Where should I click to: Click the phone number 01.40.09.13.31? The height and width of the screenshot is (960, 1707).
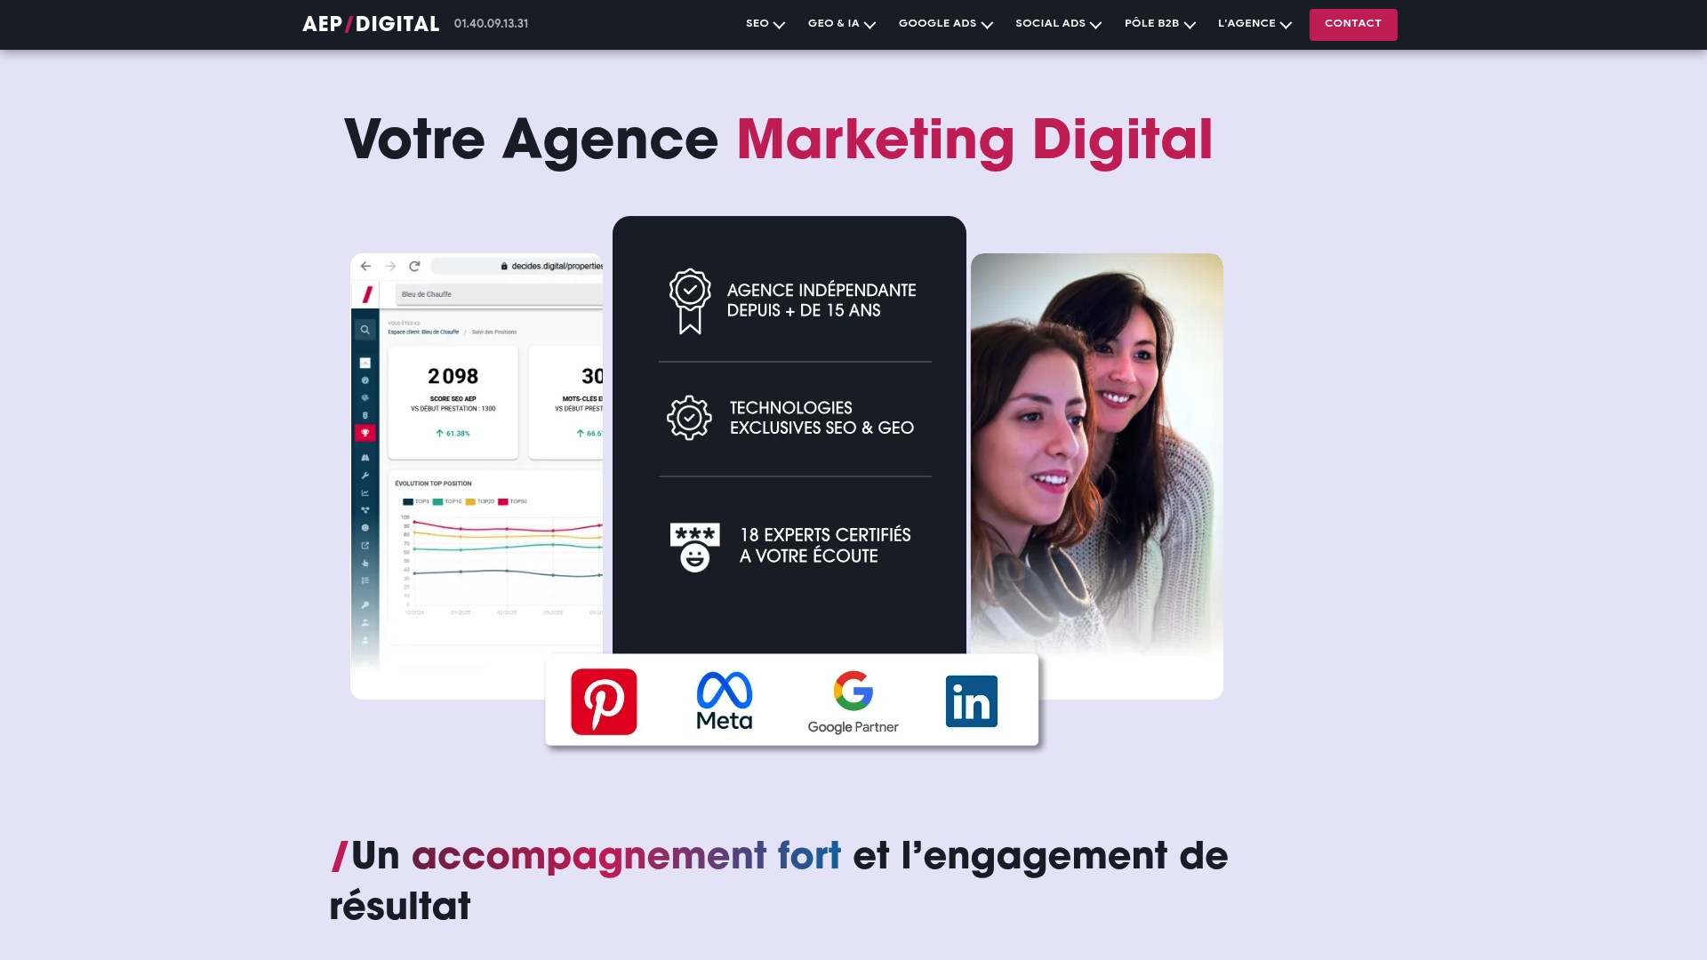tap(491, 24)
